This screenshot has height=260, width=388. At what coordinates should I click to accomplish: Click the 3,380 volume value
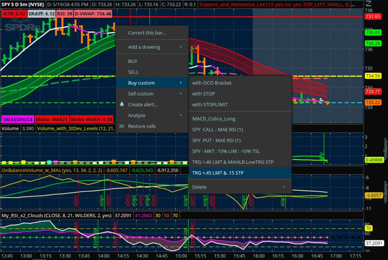28,129
